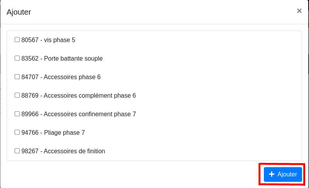
Task: Enable the 84707 Accessoires phase 6 checkbox
Action: [17, 77]
